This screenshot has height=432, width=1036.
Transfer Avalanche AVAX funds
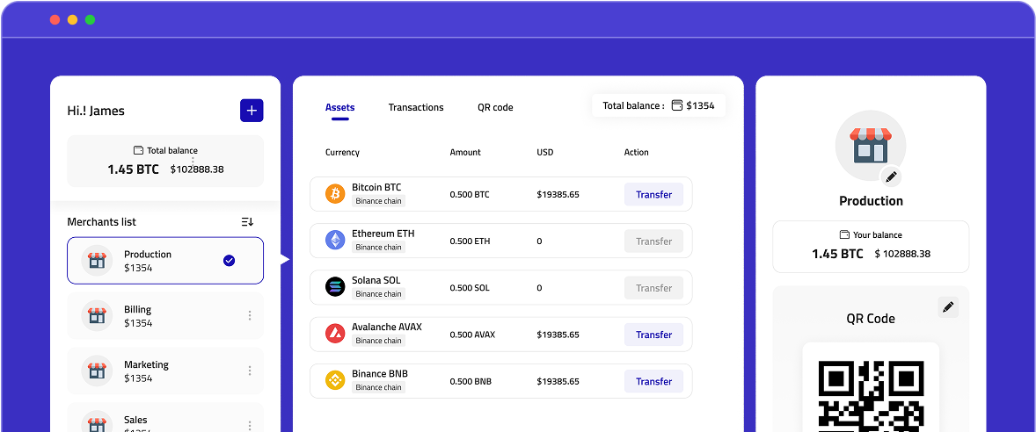click(x=653, y=335)
